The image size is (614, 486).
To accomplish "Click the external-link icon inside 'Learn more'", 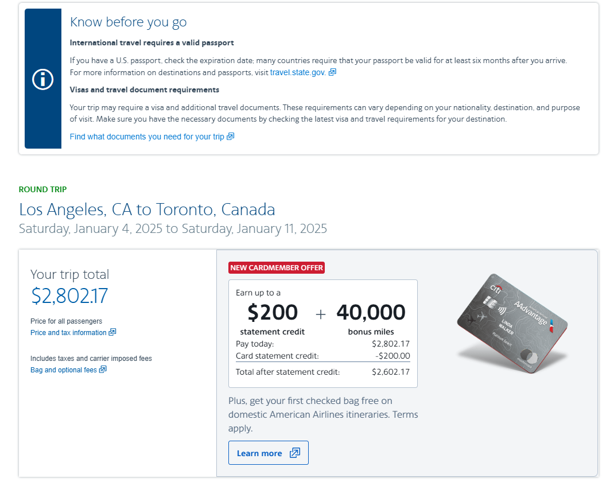I will pyautogui.click(x=295, y=453).
